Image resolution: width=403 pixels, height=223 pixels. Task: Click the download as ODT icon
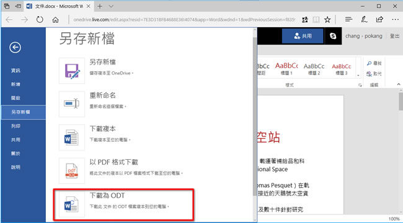pos(72,204)
